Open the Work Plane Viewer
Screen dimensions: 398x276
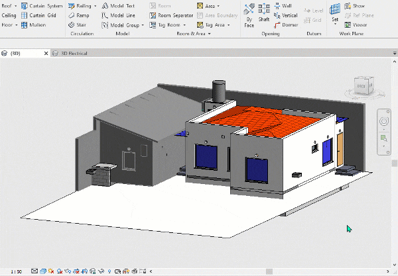pyautogui.click(x=356, y=24)
